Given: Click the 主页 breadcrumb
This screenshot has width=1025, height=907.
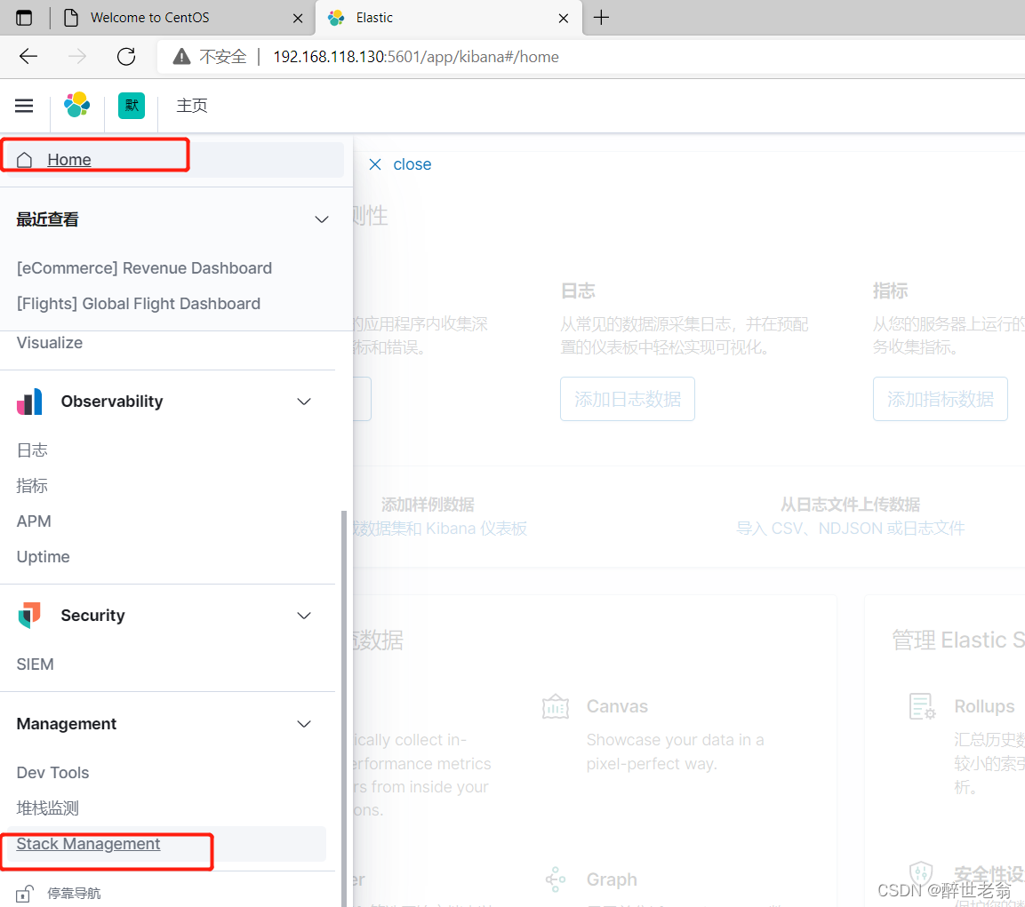Looking at the screenshot, I should click(191, 106).
